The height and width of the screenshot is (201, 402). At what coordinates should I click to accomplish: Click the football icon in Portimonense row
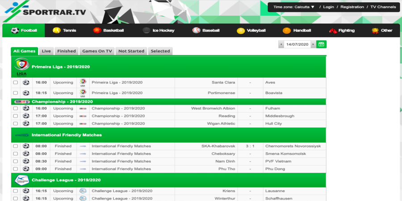click(26, 93)
